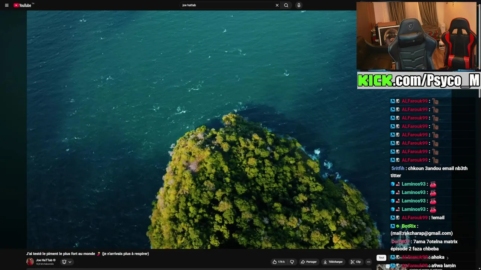Open Joe HaTTab channel avatar
The width and height of the screenshot is (481, 270).
click(x=30, y=262)
